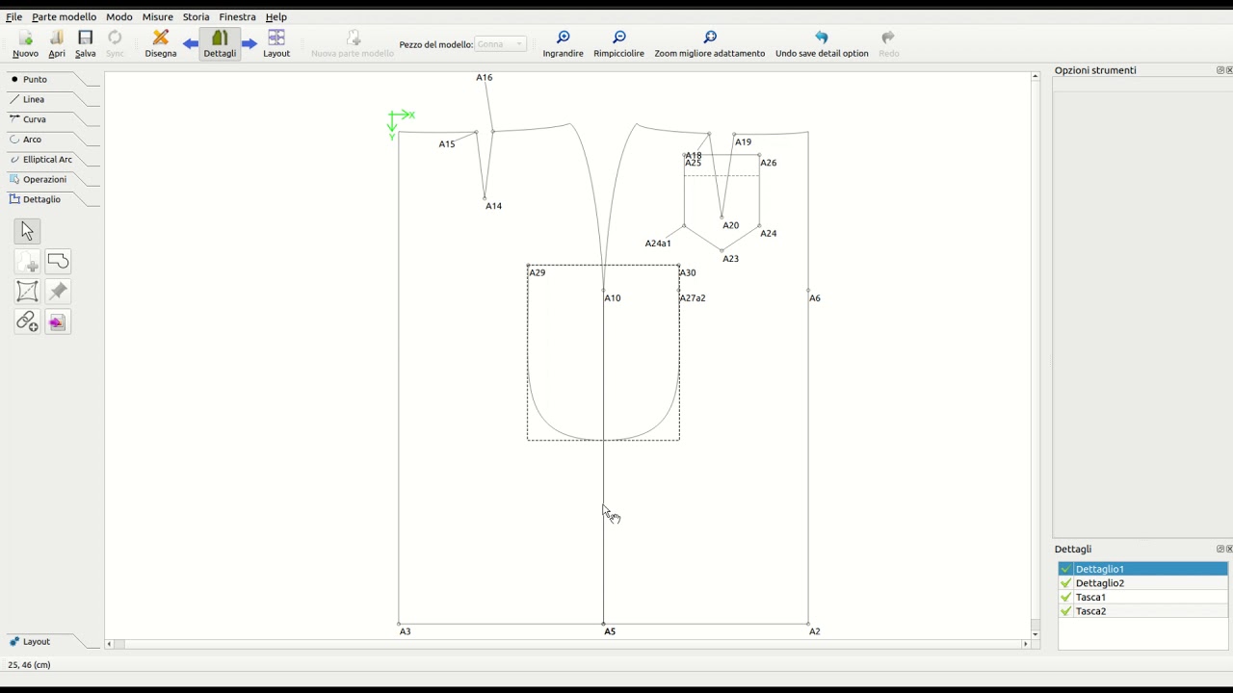Click point label A23 on canvas
The image size is (1233, 693).
(x=730, y=259)
